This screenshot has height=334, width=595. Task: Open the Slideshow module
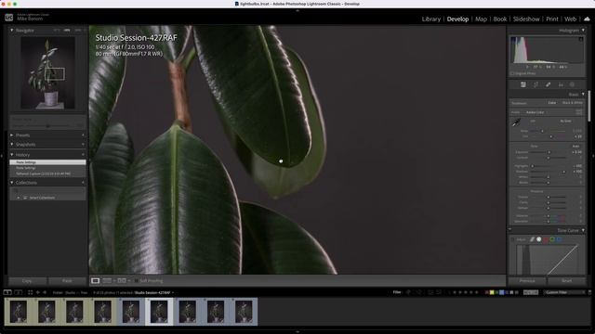point(526,19)
